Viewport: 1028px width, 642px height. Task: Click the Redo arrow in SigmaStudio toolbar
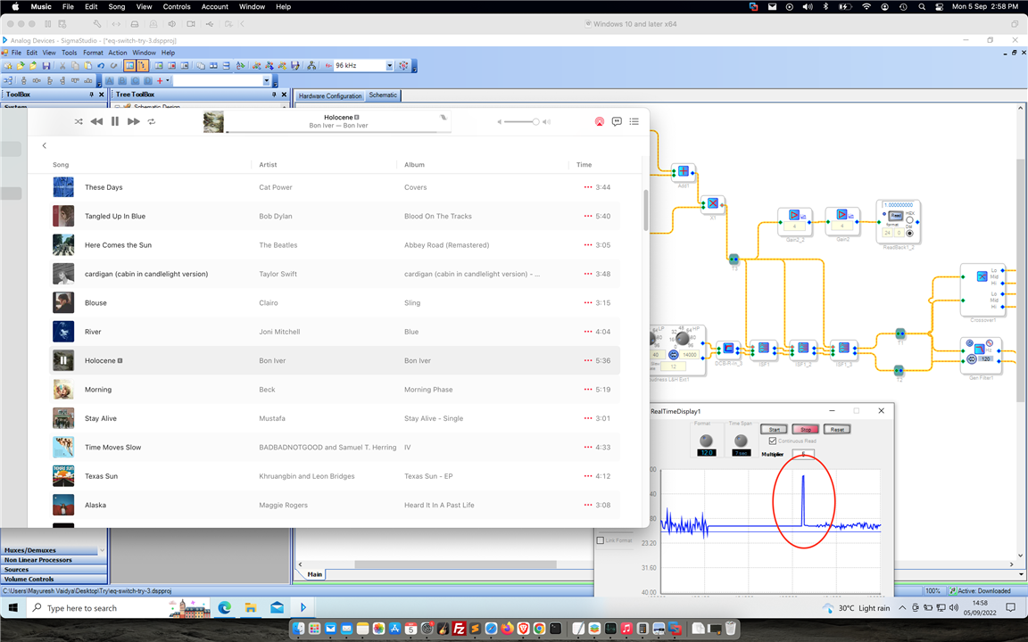[113, 65]
